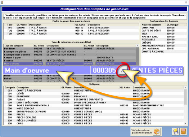The height and width of the screenshot is (137, 189).
Task: Select RECEVABLE payment row
Action: point(164,40)
